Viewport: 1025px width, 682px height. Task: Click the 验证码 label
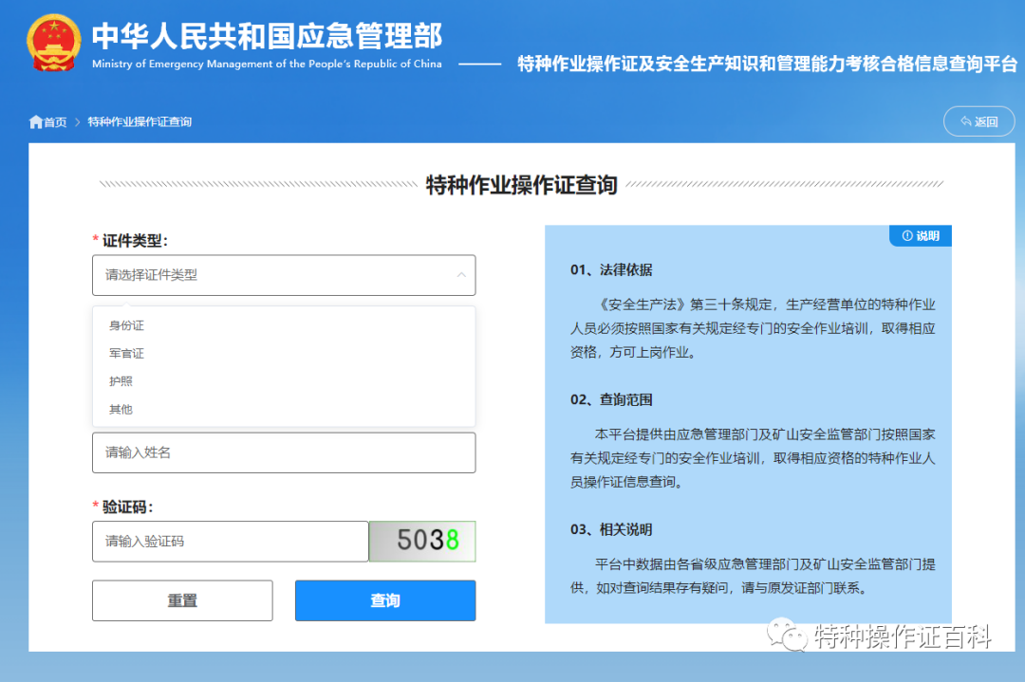[x=127, y=507]
